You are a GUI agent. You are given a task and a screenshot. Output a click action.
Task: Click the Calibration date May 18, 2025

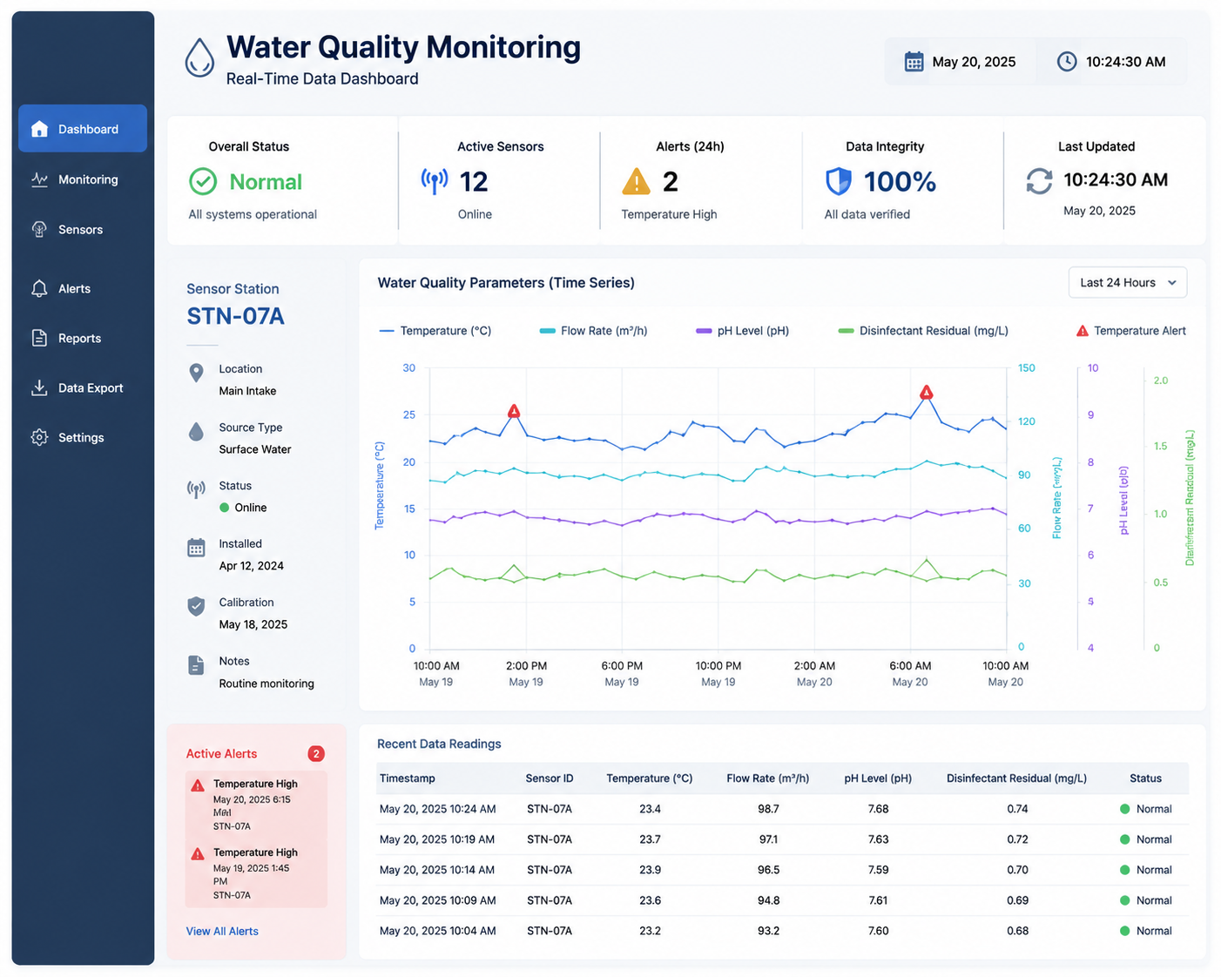pyautogui.click(x=253, y=624)
